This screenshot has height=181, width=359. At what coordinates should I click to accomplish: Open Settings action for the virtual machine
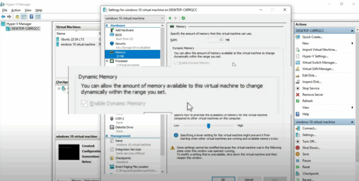tap(309, 135)
